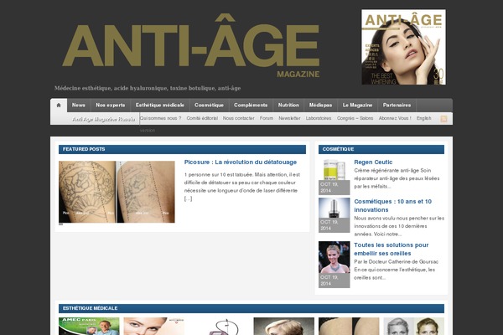Open the Newsletter link

point(289,118)
